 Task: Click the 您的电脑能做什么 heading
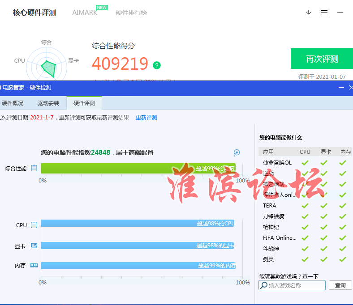280,138
